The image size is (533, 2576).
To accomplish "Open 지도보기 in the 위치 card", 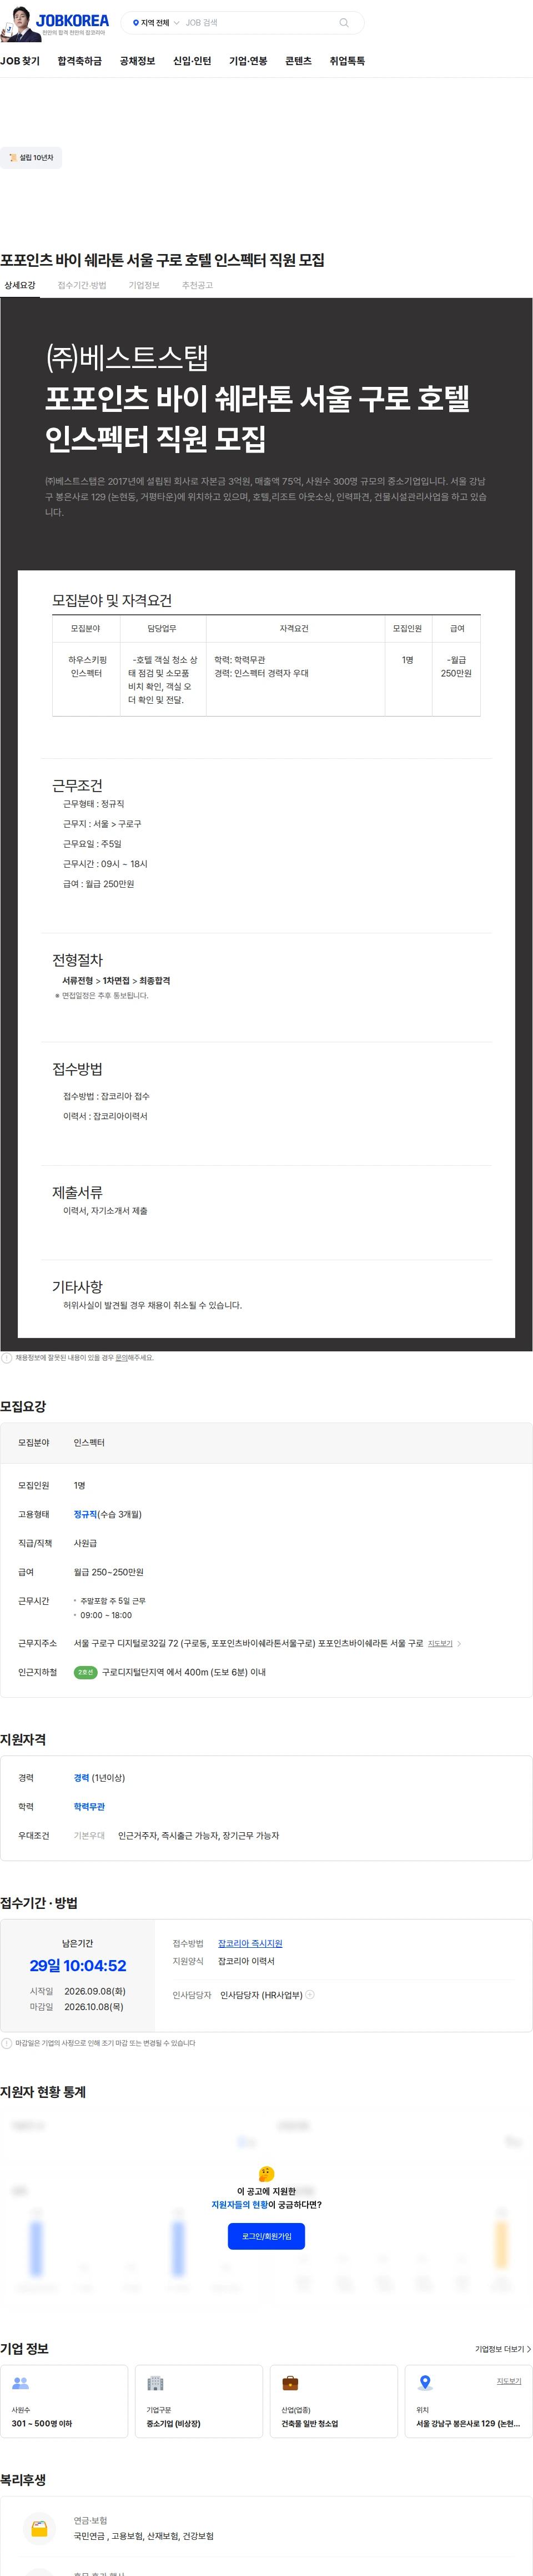I will [509, 2381].
